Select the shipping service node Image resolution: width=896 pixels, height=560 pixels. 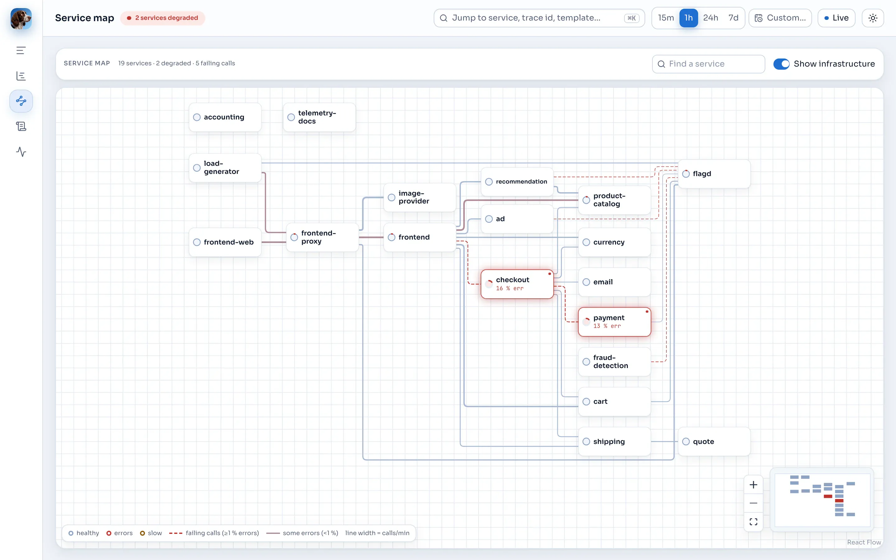[614, 441]
